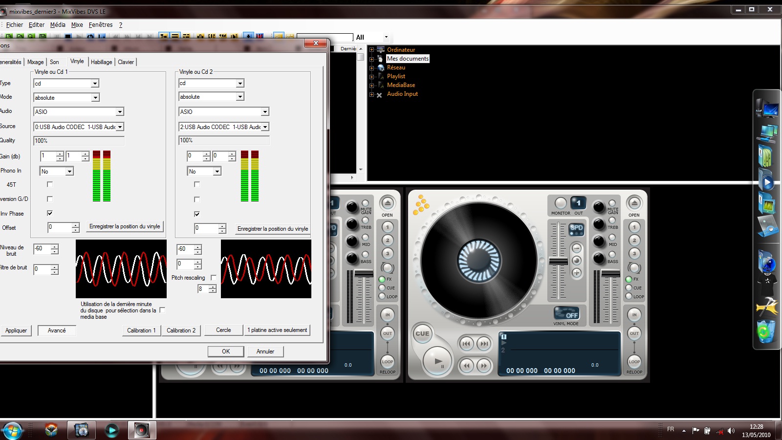The height and width of the screenshot is (440, 782).
Task: Click the SPD button on deck 2
Action: tap(576, 228)
